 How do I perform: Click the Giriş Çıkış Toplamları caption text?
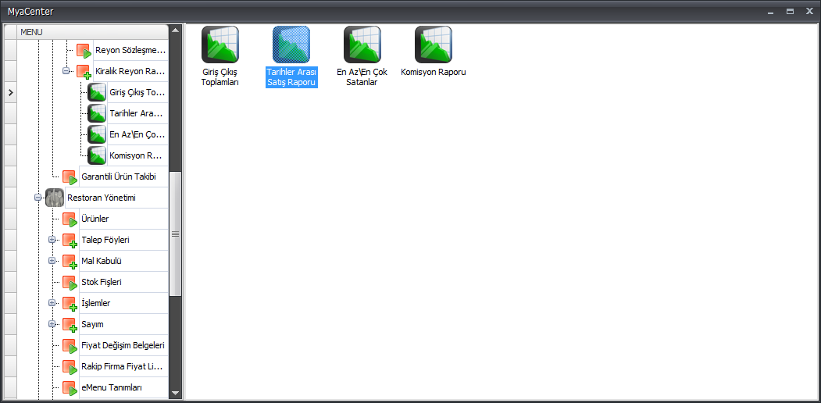pyautogui.click(x=220, y=77)
